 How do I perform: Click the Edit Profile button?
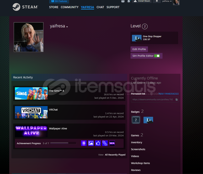pos(139,49)
